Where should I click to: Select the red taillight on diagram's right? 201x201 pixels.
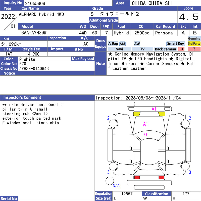tap(161, 178)
